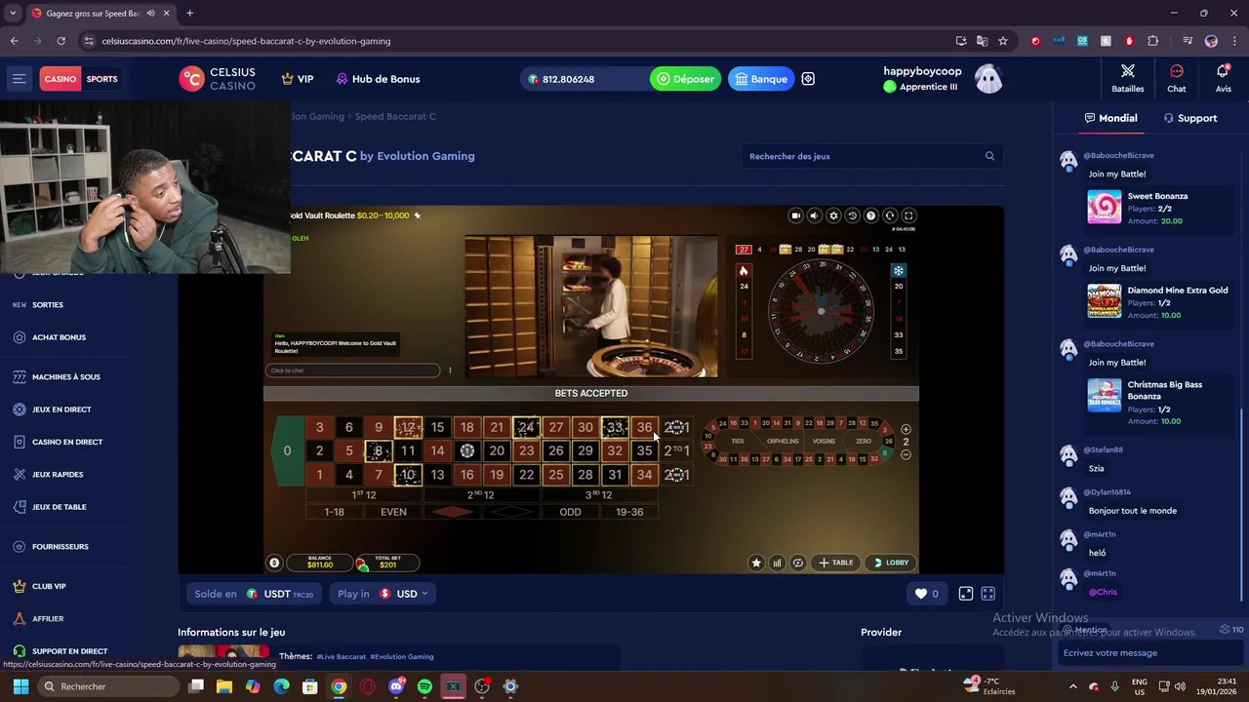Decrease racetrack neighbours with minus
The width and height of the screenshot is (1249, 702).
tap(906, 454)
